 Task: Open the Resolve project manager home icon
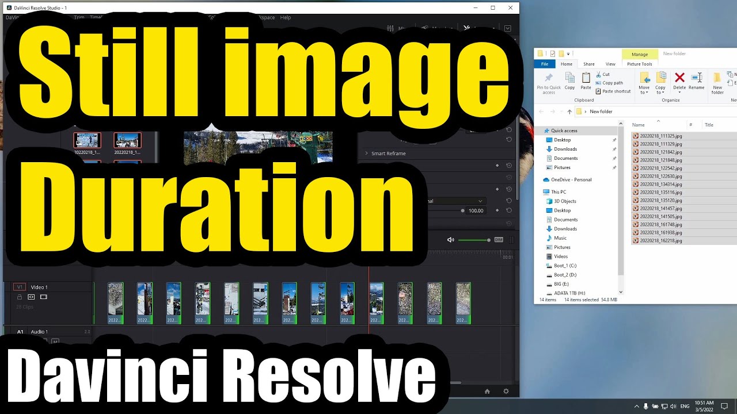click(487, 392)
